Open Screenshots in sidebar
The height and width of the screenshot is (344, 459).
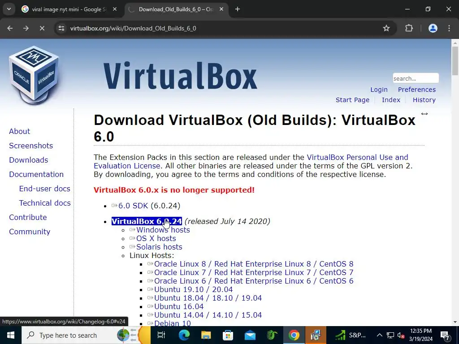point(31,146)
